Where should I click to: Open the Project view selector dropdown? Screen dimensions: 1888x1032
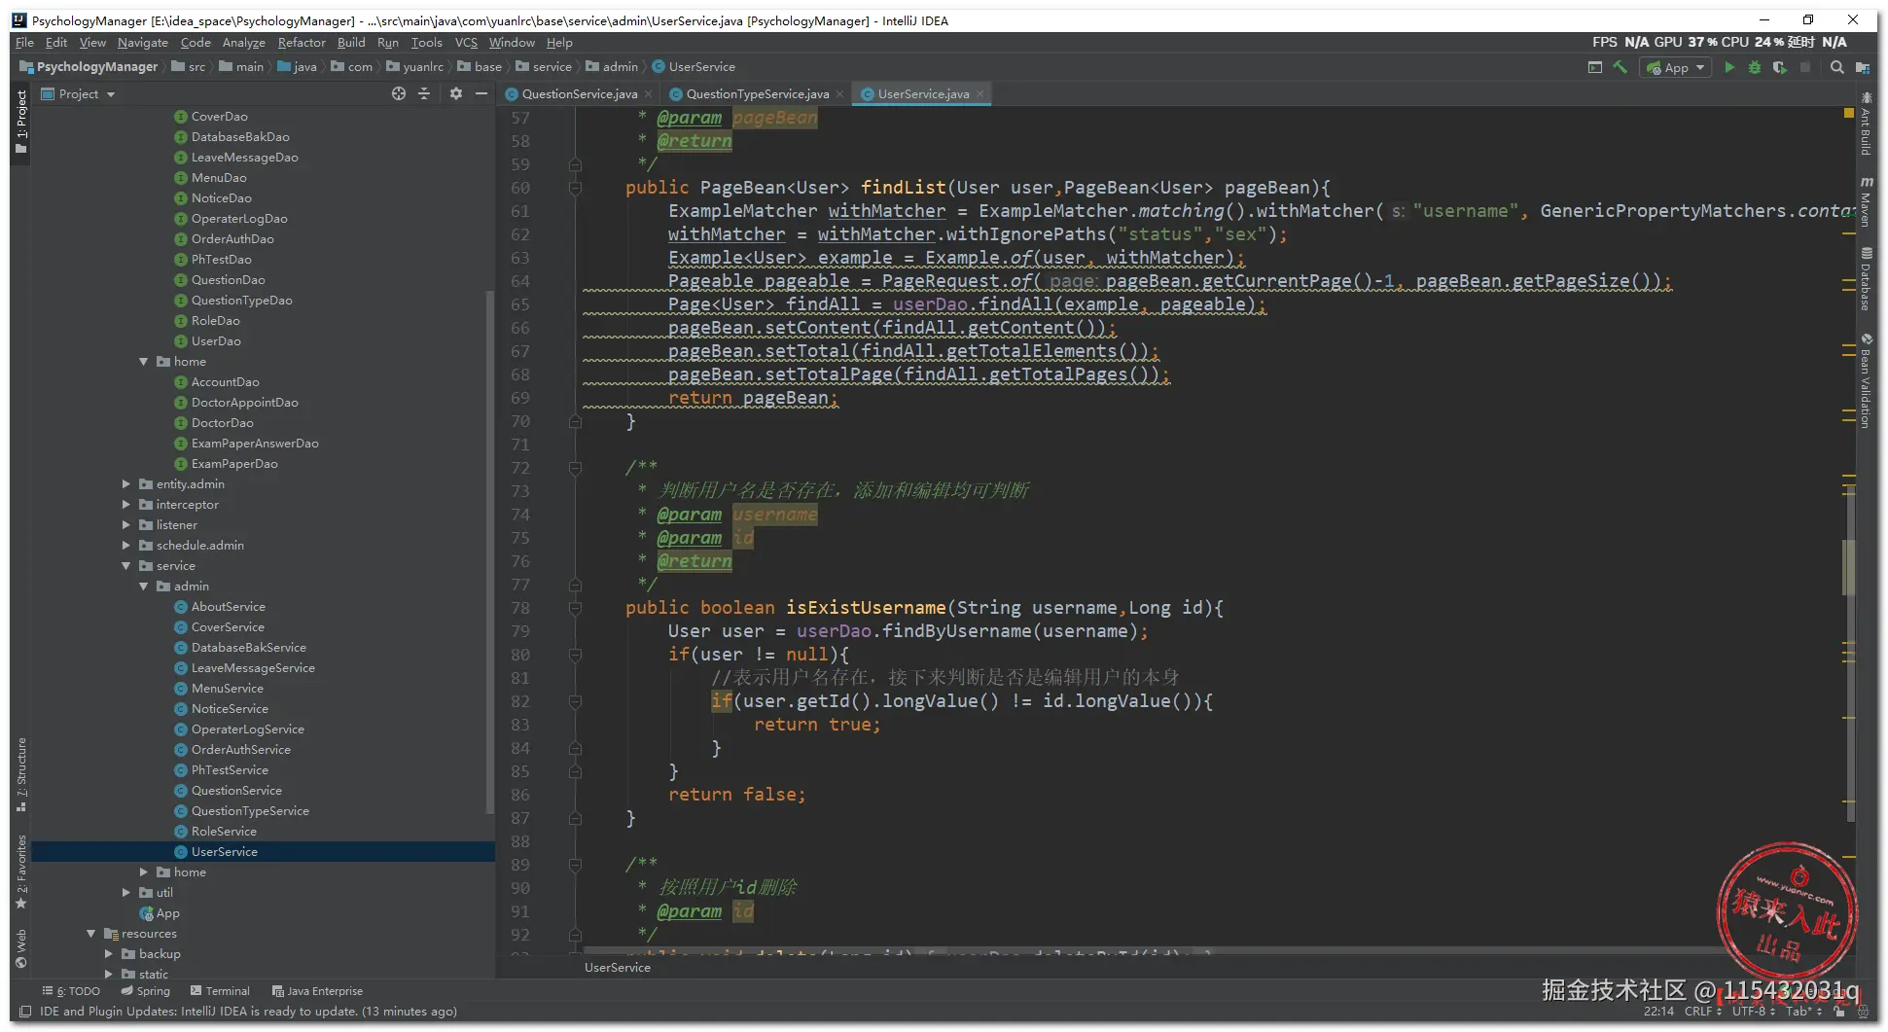pyautogui.click(x=79, y=94)
